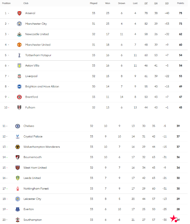This screenshot has width=190, height=224.
Task: Click the West Ham United crest
Action: 18,168
